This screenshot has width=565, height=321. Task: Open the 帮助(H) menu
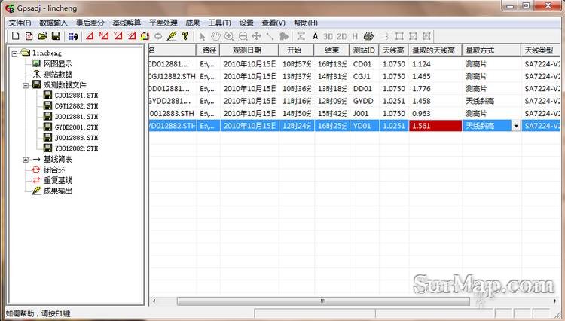[306, 23]
